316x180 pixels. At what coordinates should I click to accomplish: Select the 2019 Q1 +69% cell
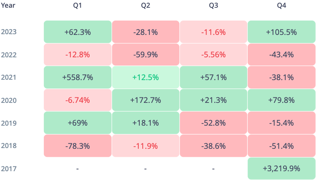(x=77, y=123)
